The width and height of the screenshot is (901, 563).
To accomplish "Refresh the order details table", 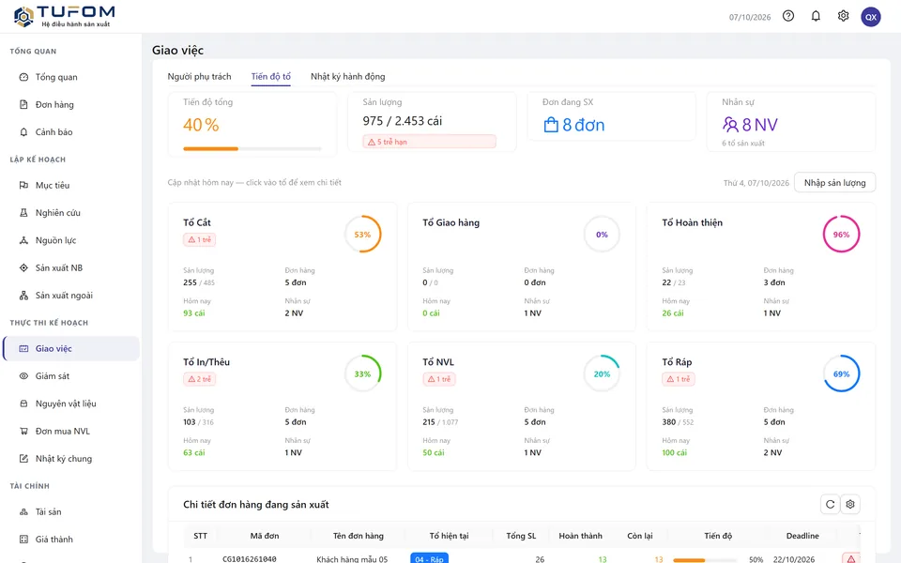I will tap(830, 505).
